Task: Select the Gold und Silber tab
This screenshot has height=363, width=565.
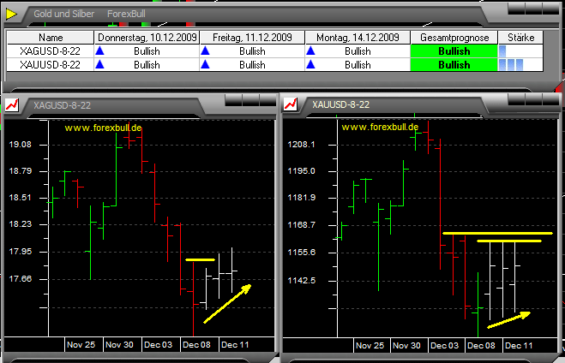Action: 62,15
